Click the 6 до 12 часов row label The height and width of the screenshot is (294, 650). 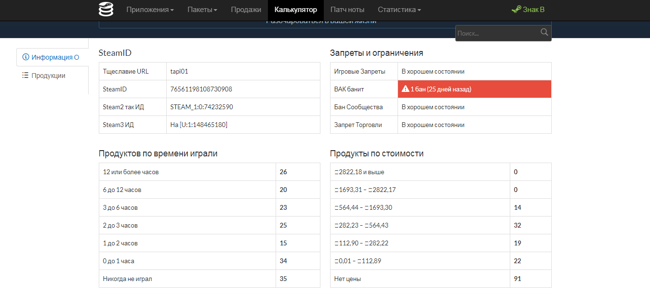point(122,190)
